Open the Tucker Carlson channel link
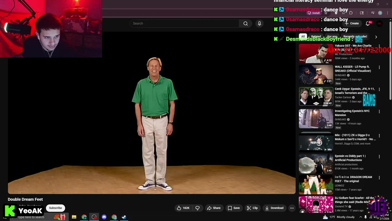This screenshot has width=392, height=221. point(343,97)
